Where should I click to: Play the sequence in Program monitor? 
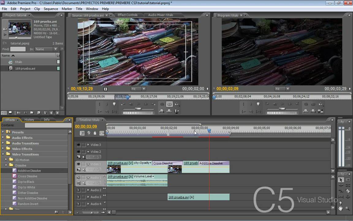282,104
